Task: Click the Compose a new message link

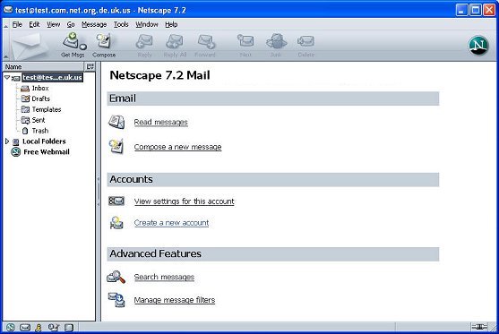Action: pos(177,147)
